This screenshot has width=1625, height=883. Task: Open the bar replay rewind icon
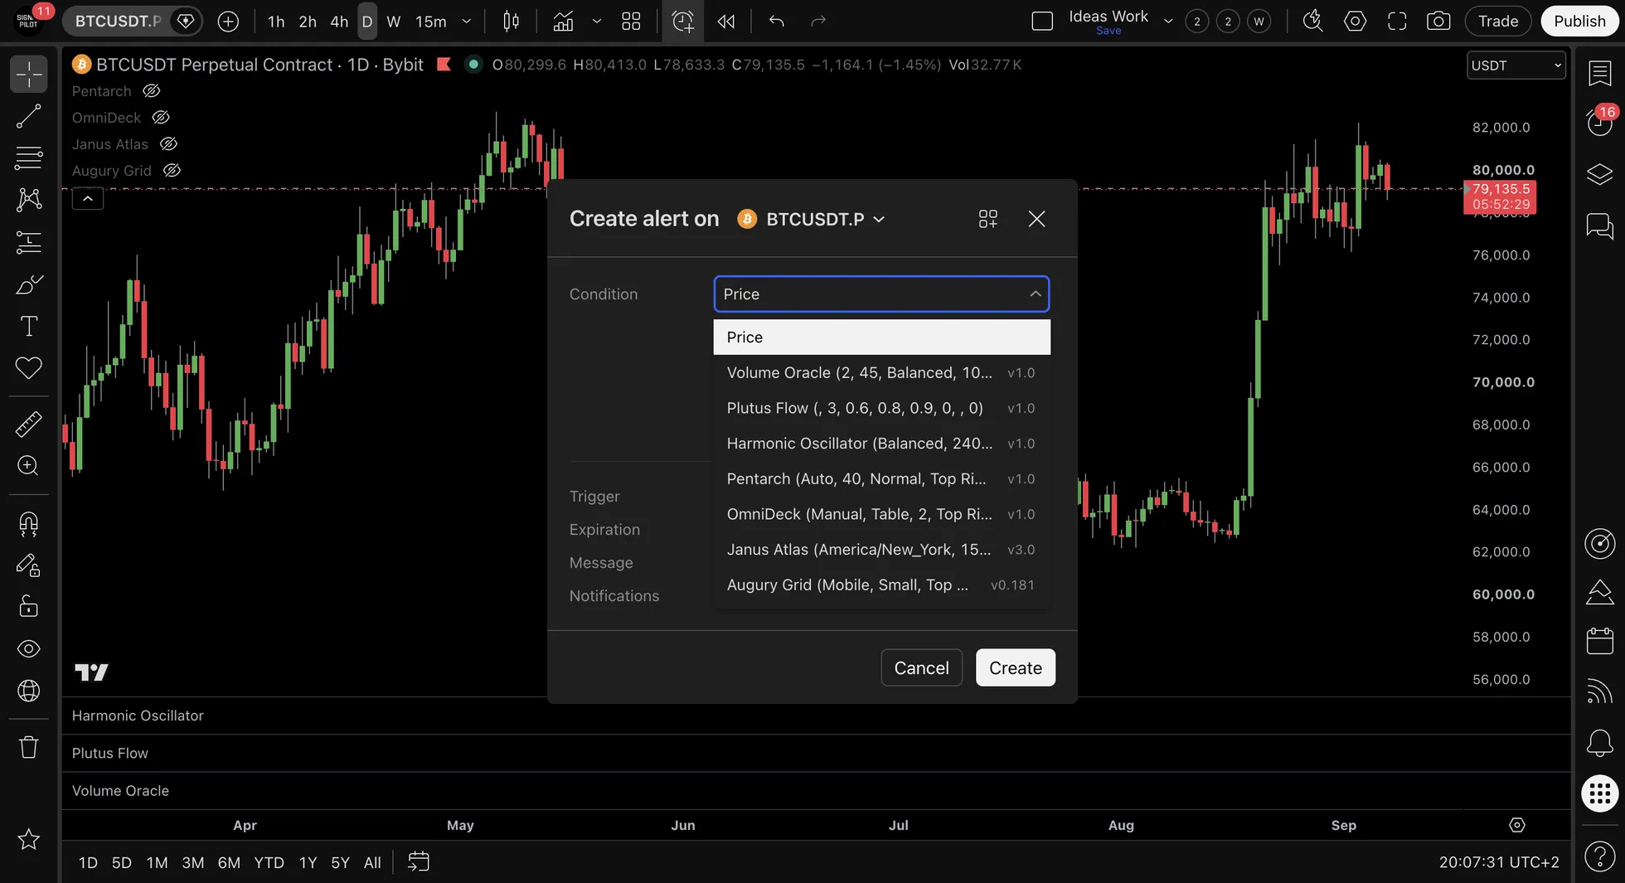(x=726, y=22)
